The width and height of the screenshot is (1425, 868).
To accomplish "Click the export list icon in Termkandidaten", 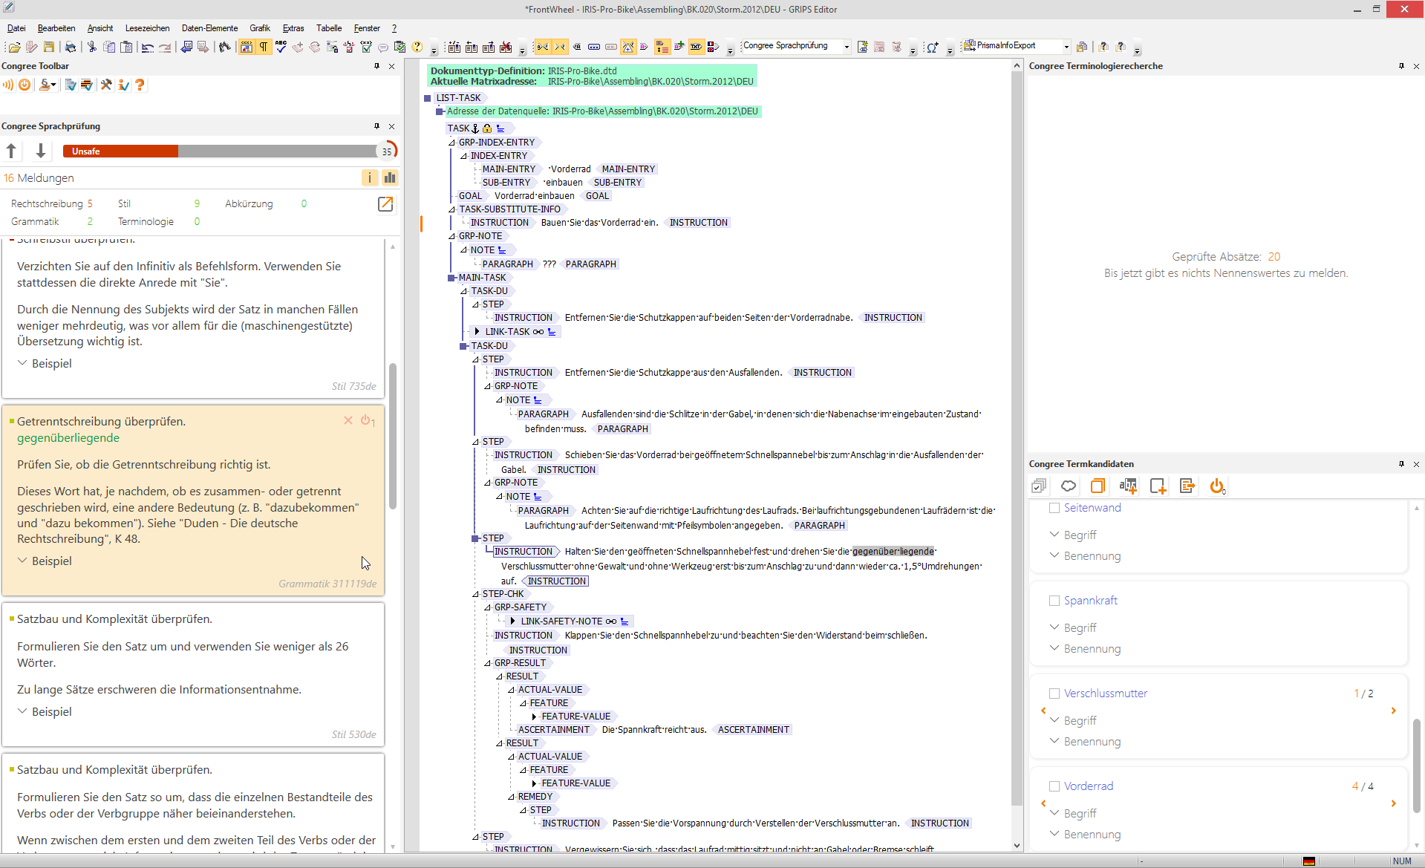I will tap(1187, 486).
